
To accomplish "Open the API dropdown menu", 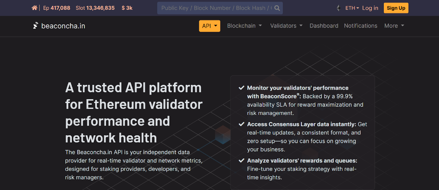I will click(209, 26).
